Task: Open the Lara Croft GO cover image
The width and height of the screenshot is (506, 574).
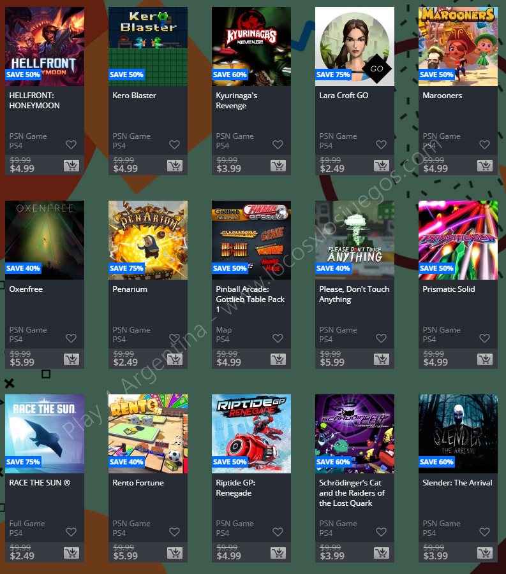Action: (x=355, y=47)
